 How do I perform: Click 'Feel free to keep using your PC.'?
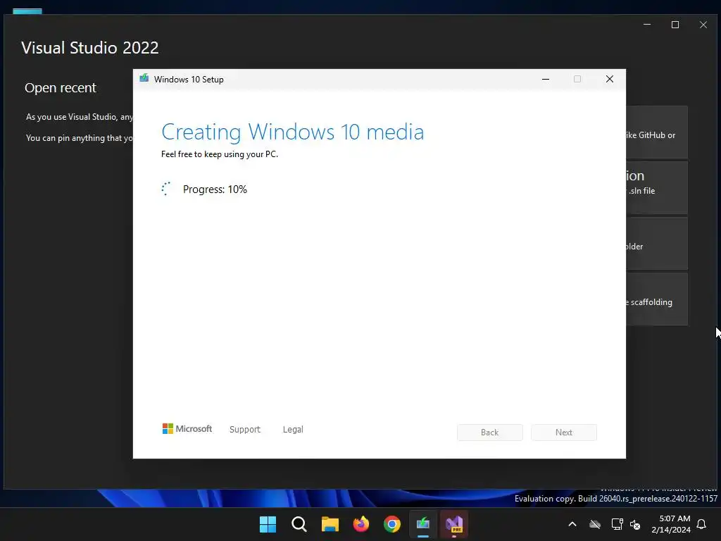(x=220, y=154)
